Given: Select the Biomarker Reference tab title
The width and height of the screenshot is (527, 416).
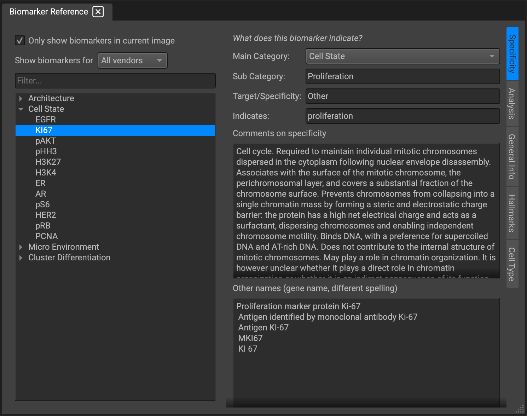Looking at the screenshot, I should pyautogui.click(x=49, y=12).
